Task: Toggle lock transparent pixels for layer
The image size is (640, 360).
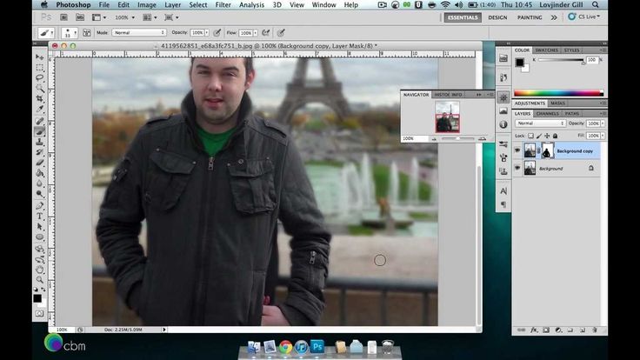Action: 531,136
